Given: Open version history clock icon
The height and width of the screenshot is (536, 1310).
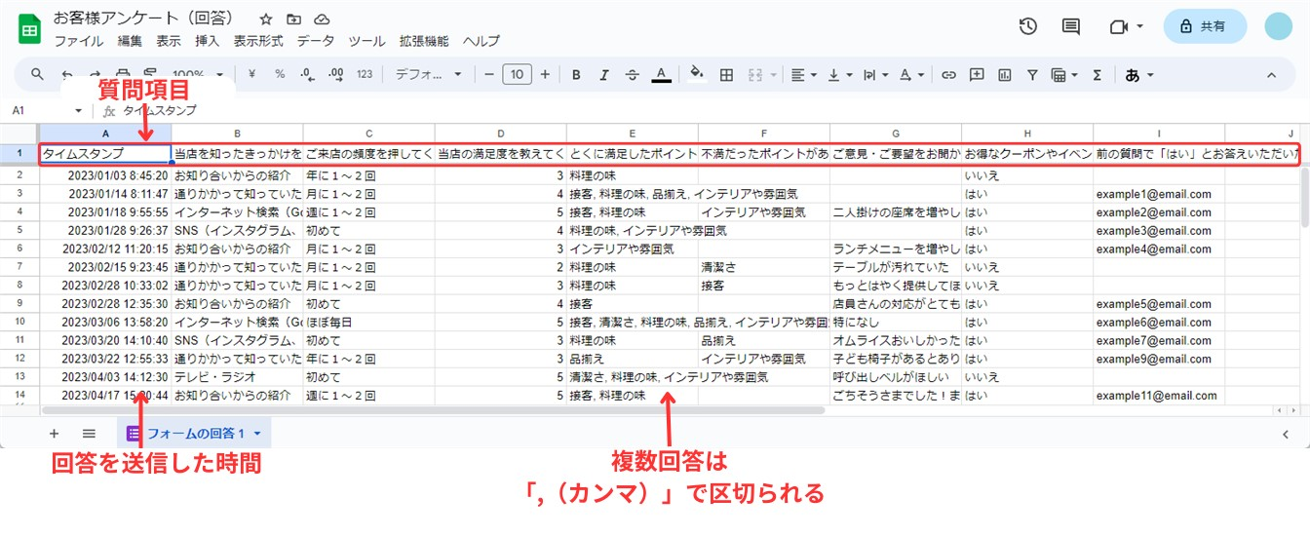Looking at the screenshot, I should coord(1027,27).
